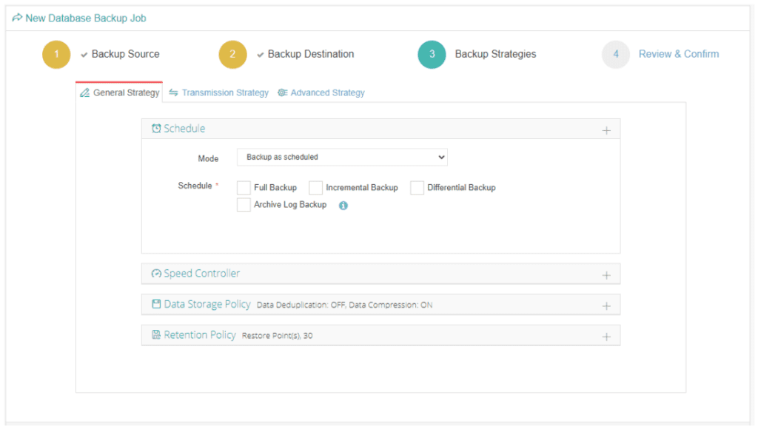The width and height of the screenshot is (758, 429).
Task: Open the Mode dropdown showing Backup as scheduled
Action: click(x=342, y=157)
